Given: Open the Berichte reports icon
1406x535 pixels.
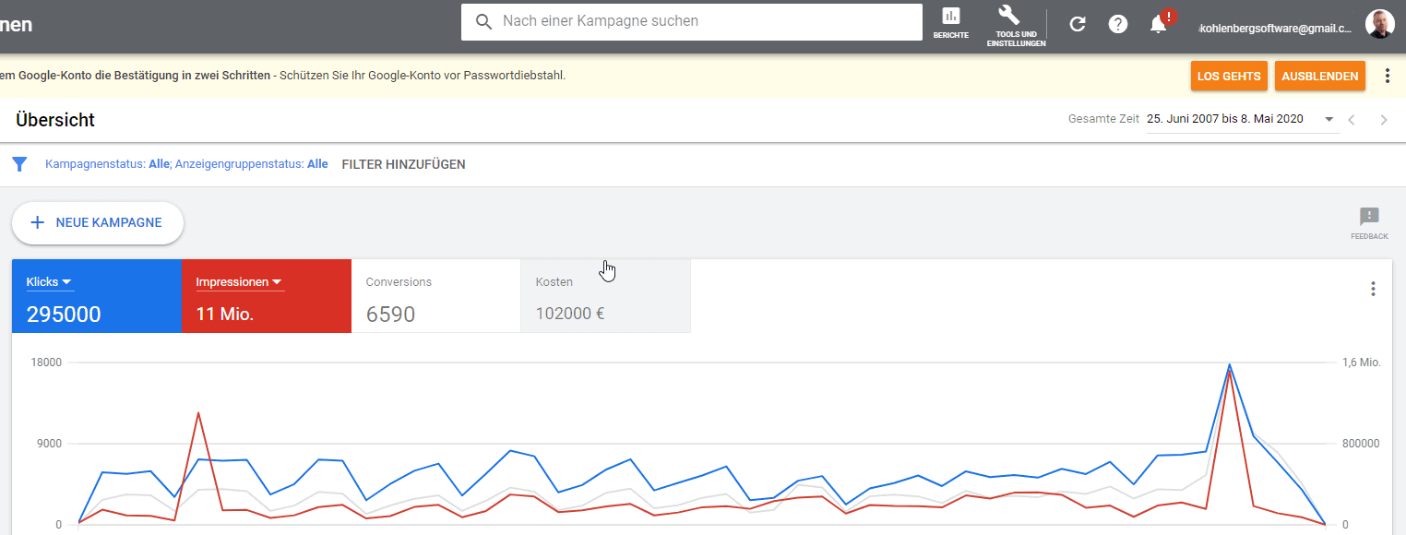Looking at the screenshot, I should [950, 22].
